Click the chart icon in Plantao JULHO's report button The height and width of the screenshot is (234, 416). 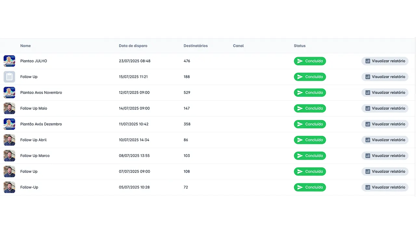368,61
